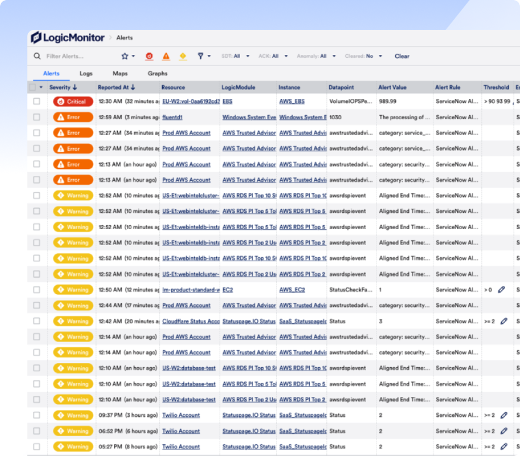Edit threshold pencil in Cloudflare Status row

coord(504,321)
